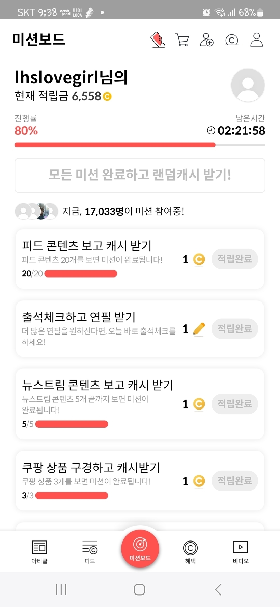Tap the pencil reward icon

(199, 328)
